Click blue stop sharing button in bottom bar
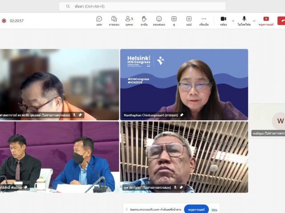Viewport: 285px width, 213px height. [196, 209]
